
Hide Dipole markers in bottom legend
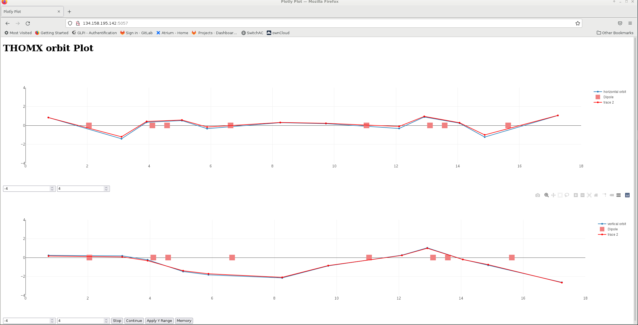click(613, 229)
